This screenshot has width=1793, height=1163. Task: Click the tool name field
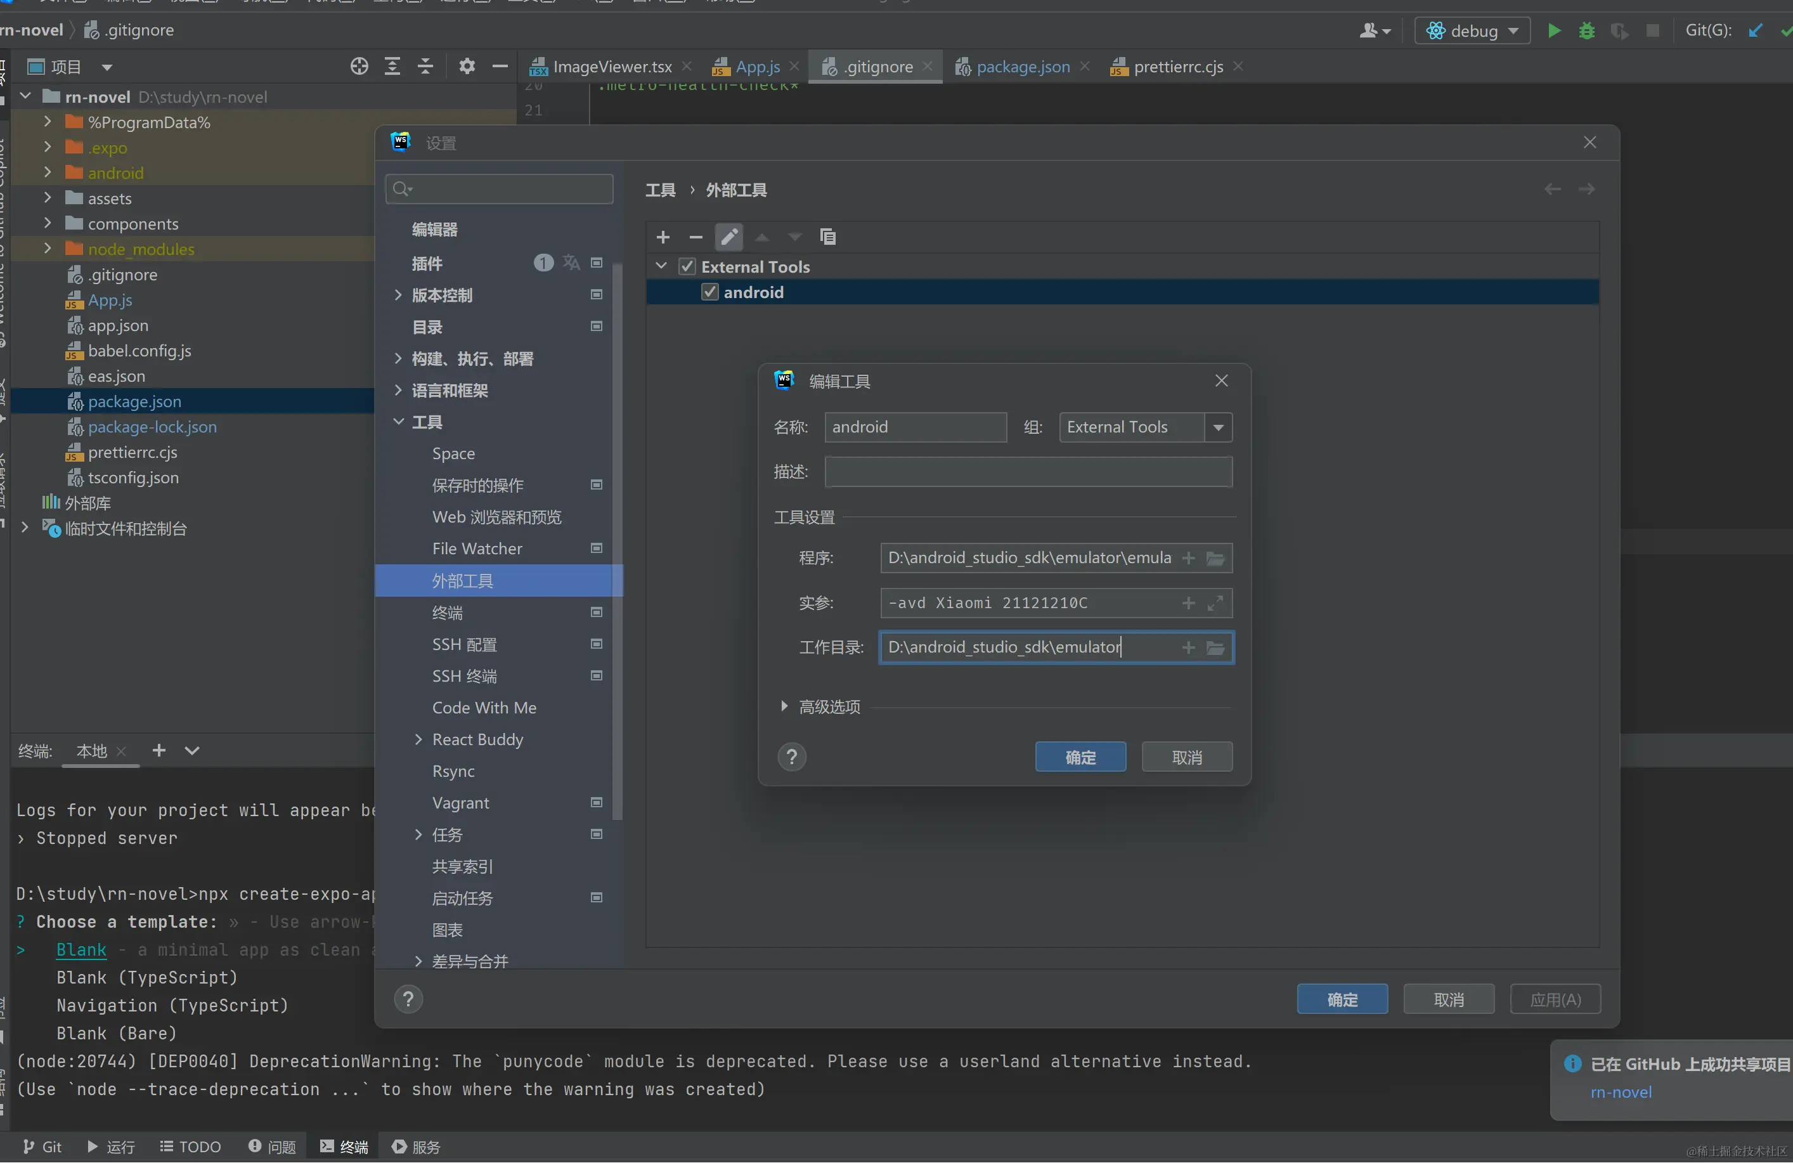[x=916, y=427]
